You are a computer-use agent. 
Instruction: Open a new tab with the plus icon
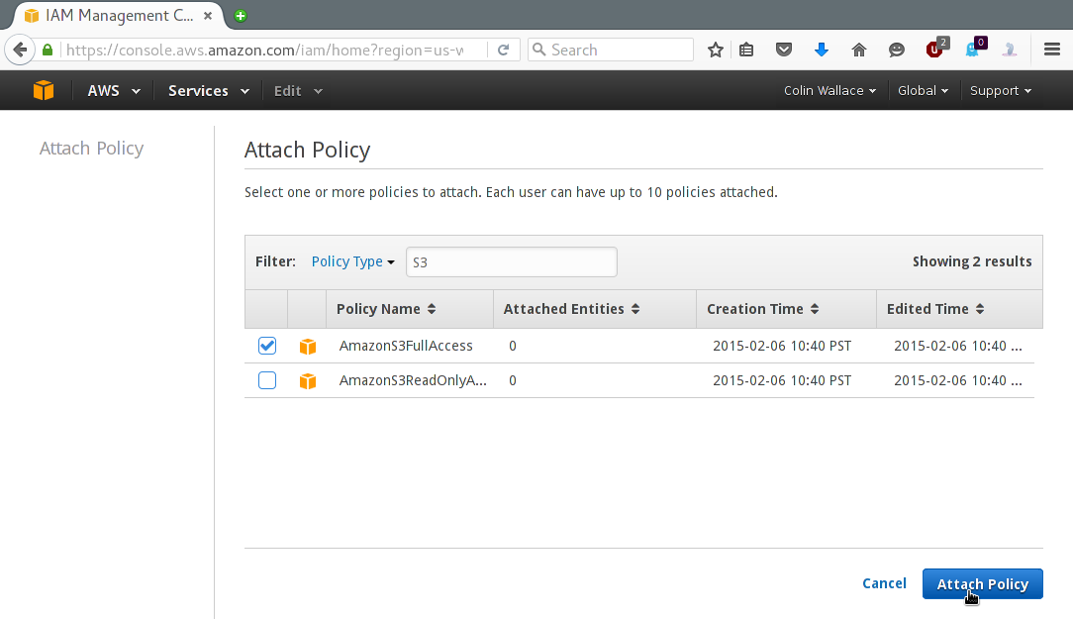tap(241, 16)
